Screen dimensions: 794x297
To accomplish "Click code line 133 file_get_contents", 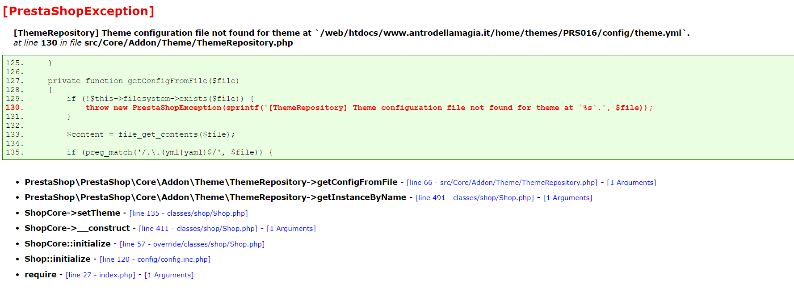I will 151,134.
